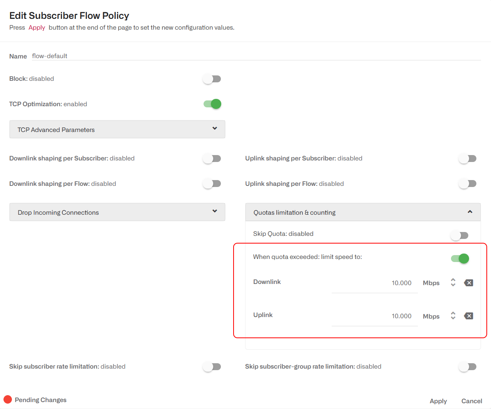The image size is (491, 409).
Task: Expand TCP Advanced Parameters section
Action: 117,129
